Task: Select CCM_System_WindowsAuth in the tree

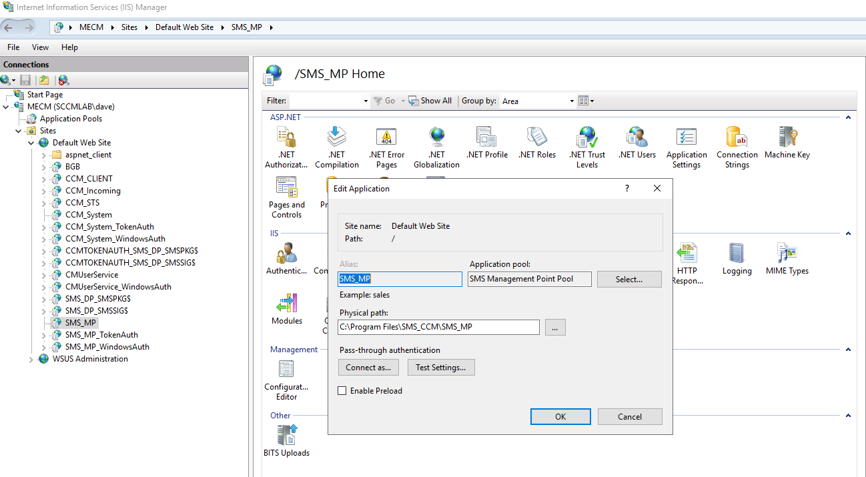Action: pyautogui.click(x=115, y=239)
